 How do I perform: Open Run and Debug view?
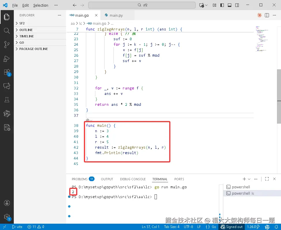(x=7, y=58)
